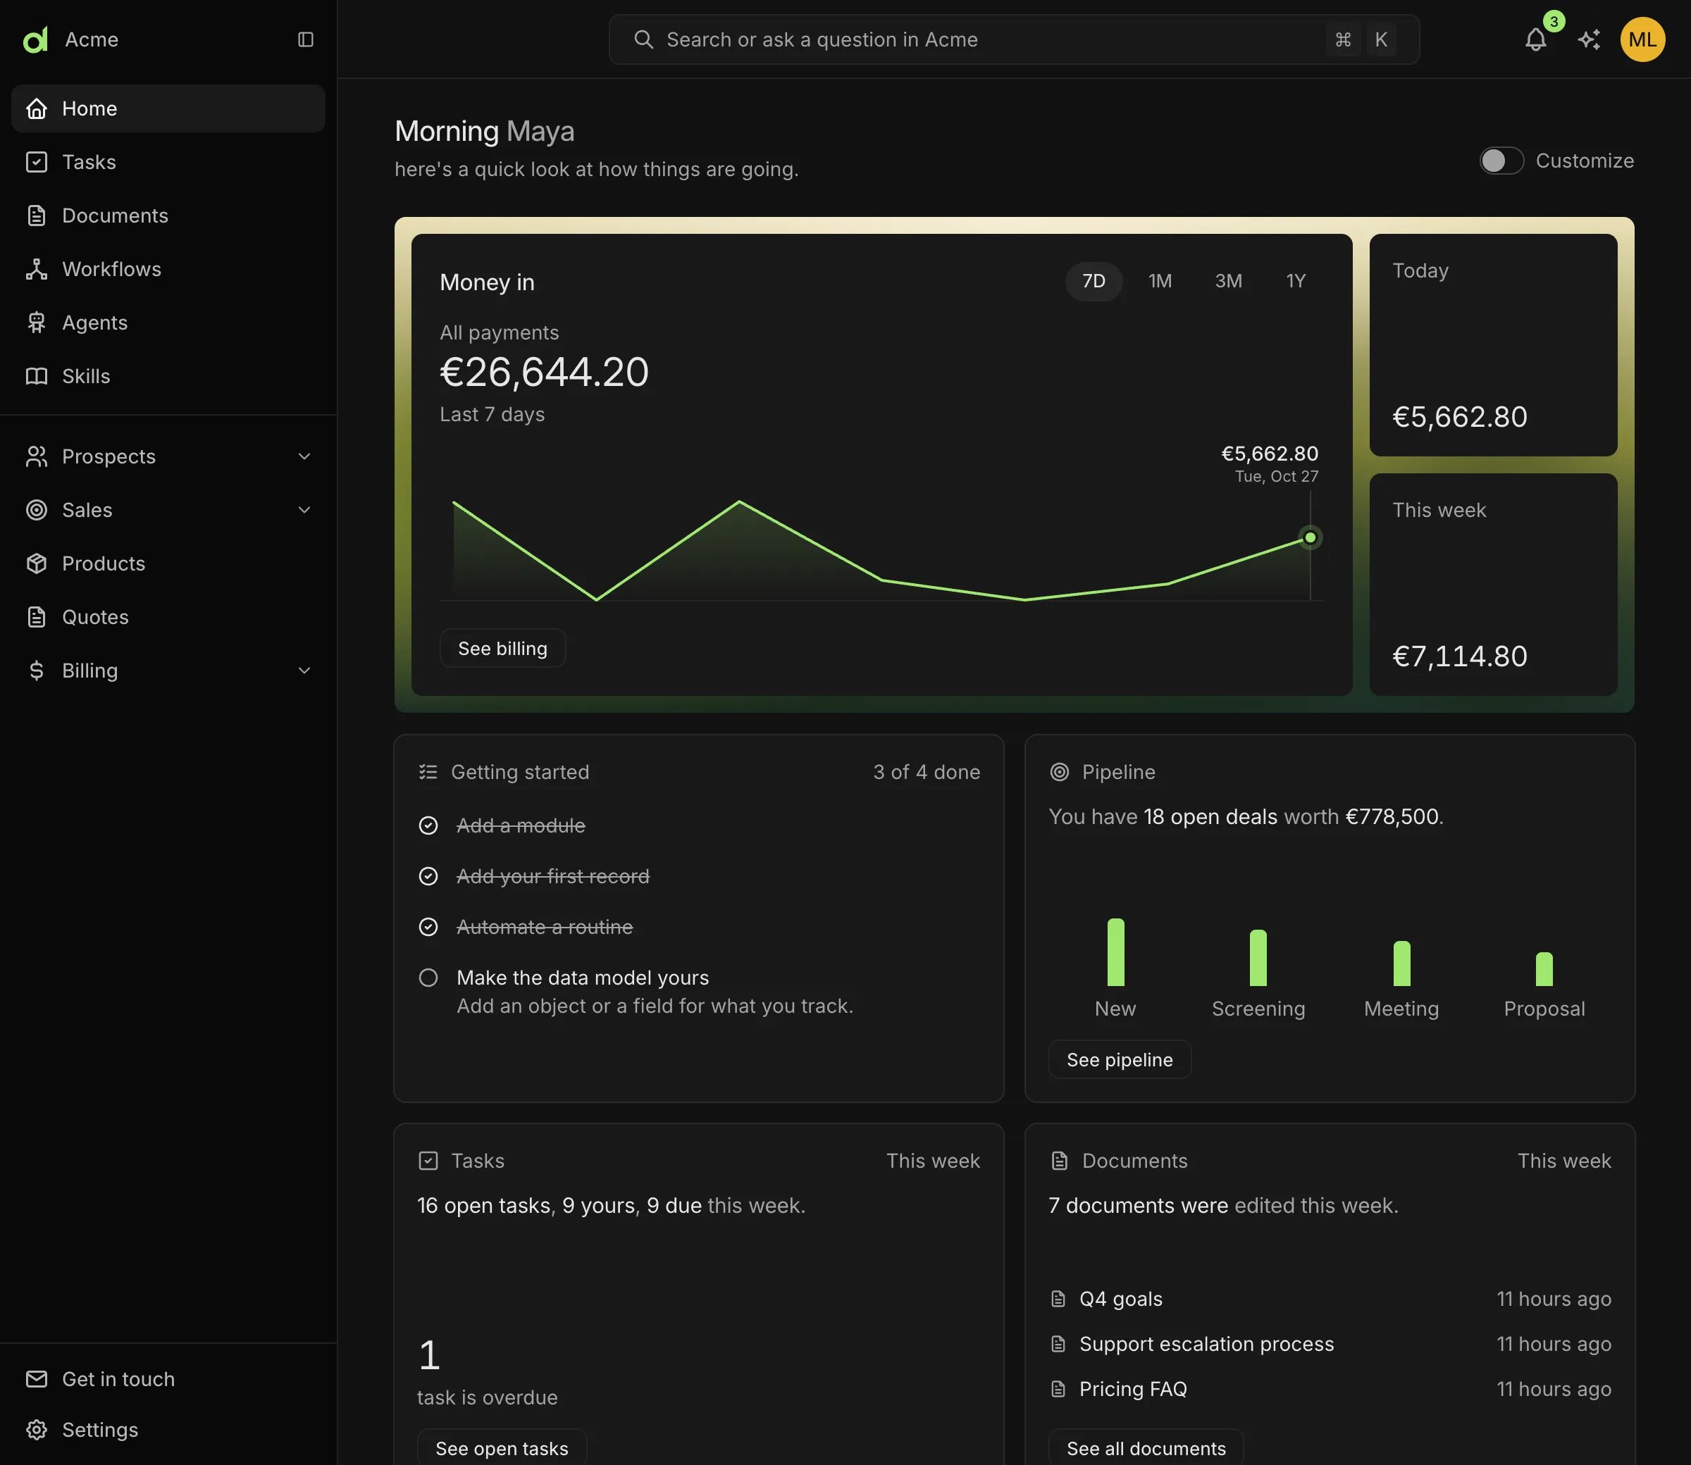Viewport: 1691px width, 1465px height.
Task: Select the 3M time range tab
Action: coord(1228,281)
